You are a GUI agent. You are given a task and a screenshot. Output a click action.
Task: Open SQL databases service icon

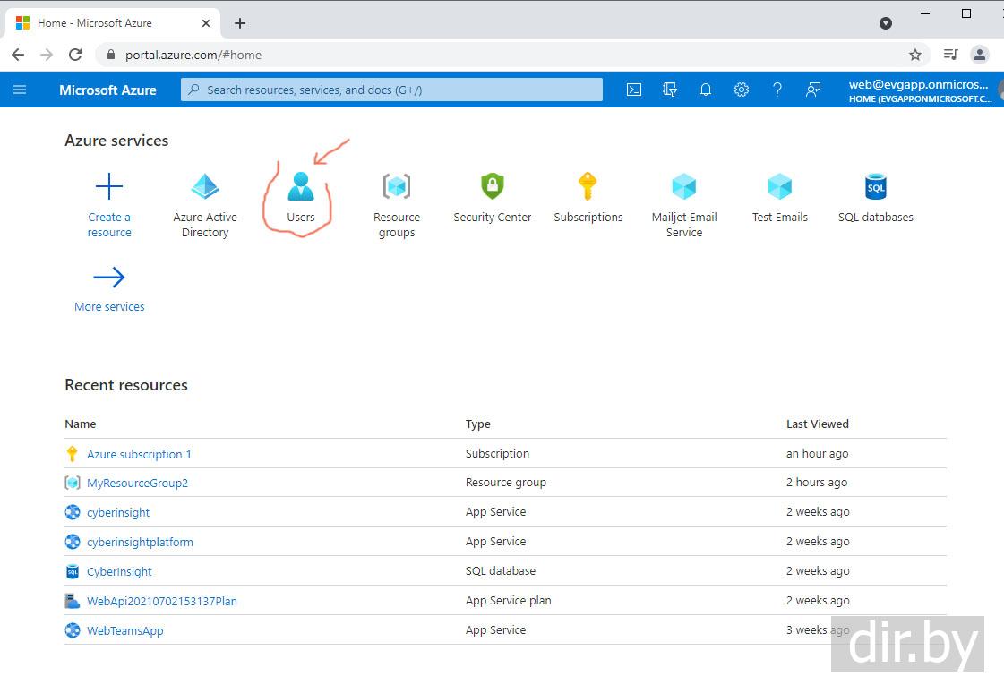point(875,187)
